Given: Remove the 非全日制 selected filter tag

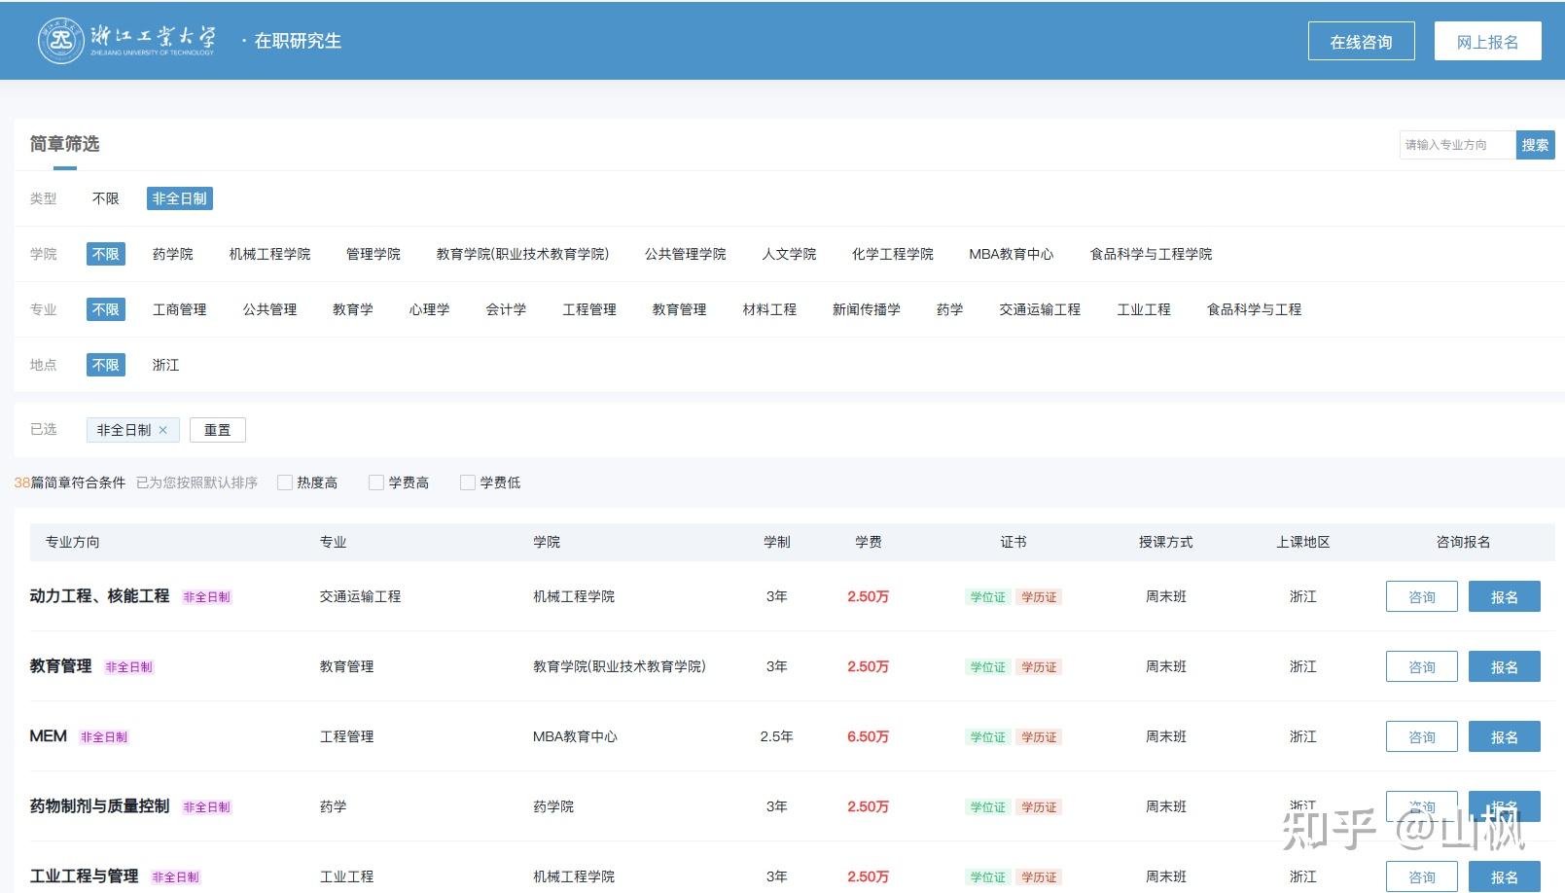Looking at the screenshot, I should pos(162,430).
